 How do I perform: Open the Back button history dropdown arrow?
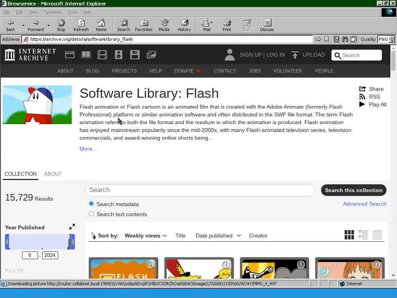(23, 26)
